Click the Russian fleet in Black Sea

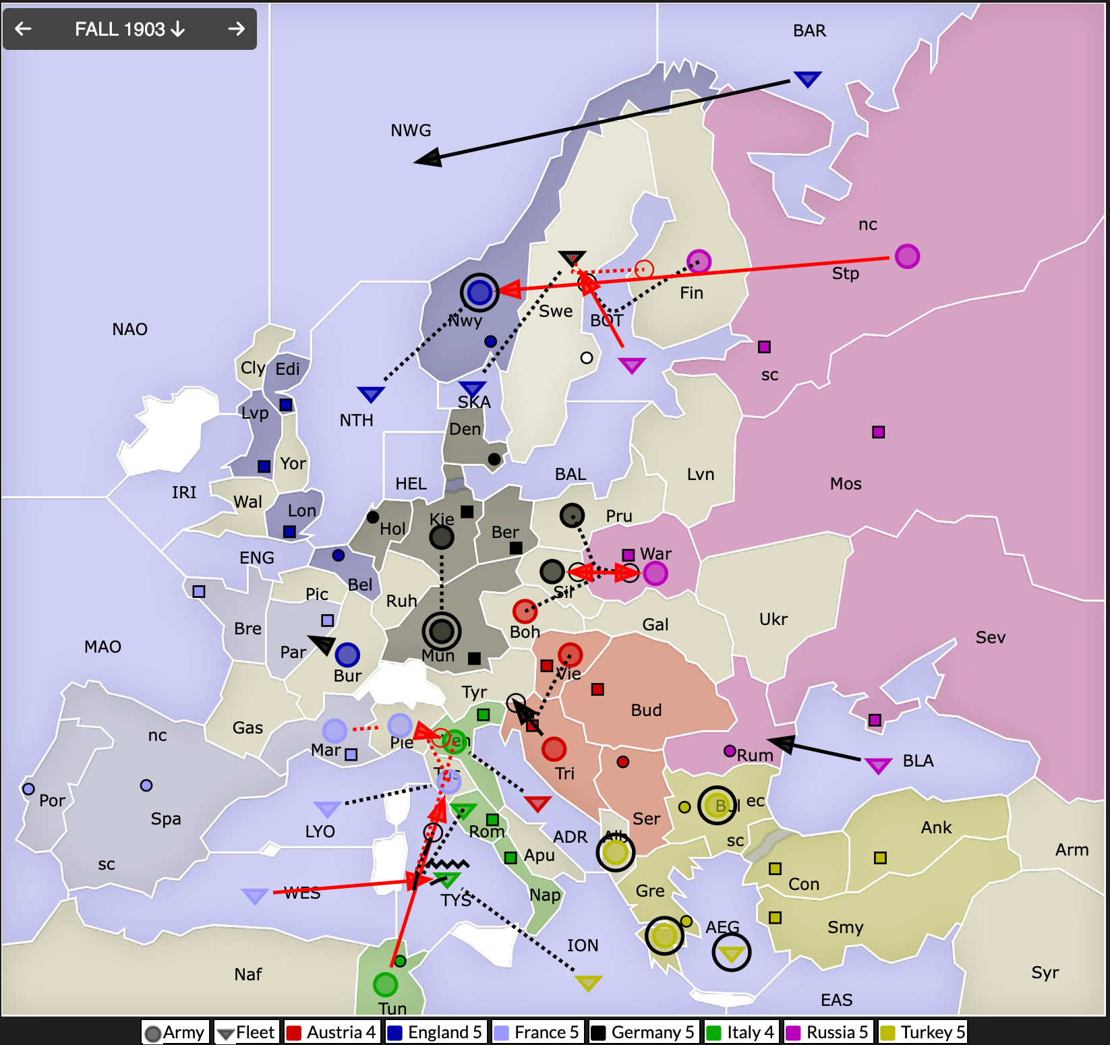pos(878,765)
